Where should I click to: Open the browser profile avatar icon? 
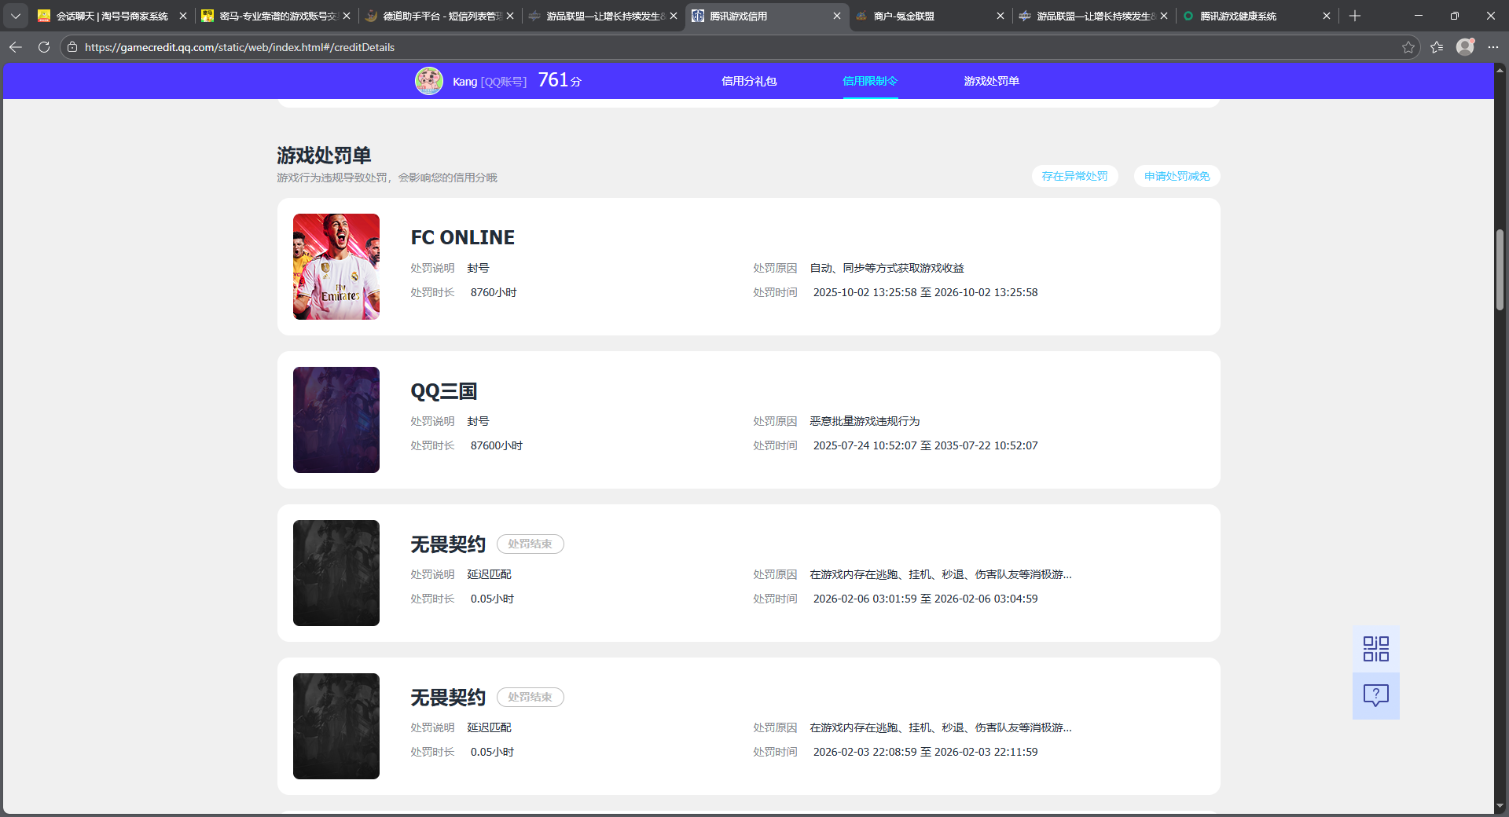[x=1465, y=47]
